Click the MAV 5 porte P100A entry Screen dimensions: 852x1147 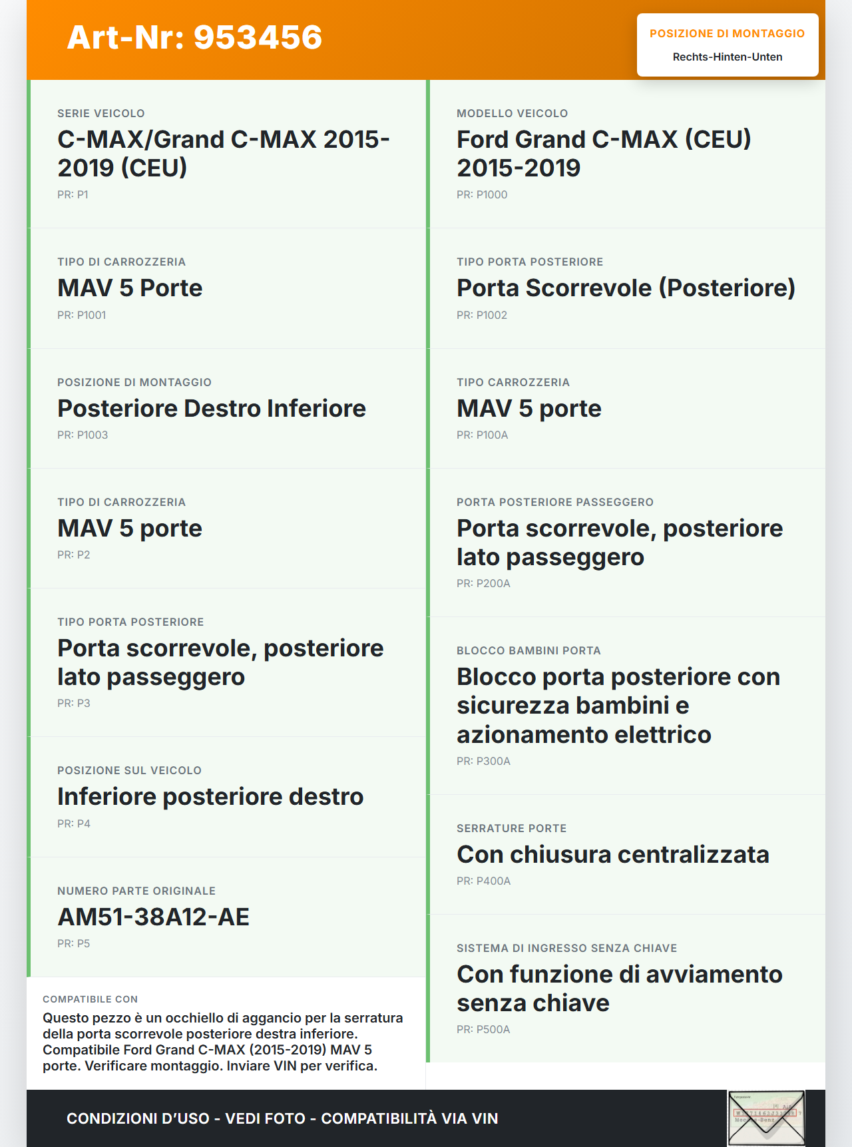[626, 408]
